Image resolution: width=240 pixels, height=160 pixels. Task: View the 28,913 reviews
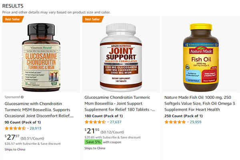[x=35, y=128]
